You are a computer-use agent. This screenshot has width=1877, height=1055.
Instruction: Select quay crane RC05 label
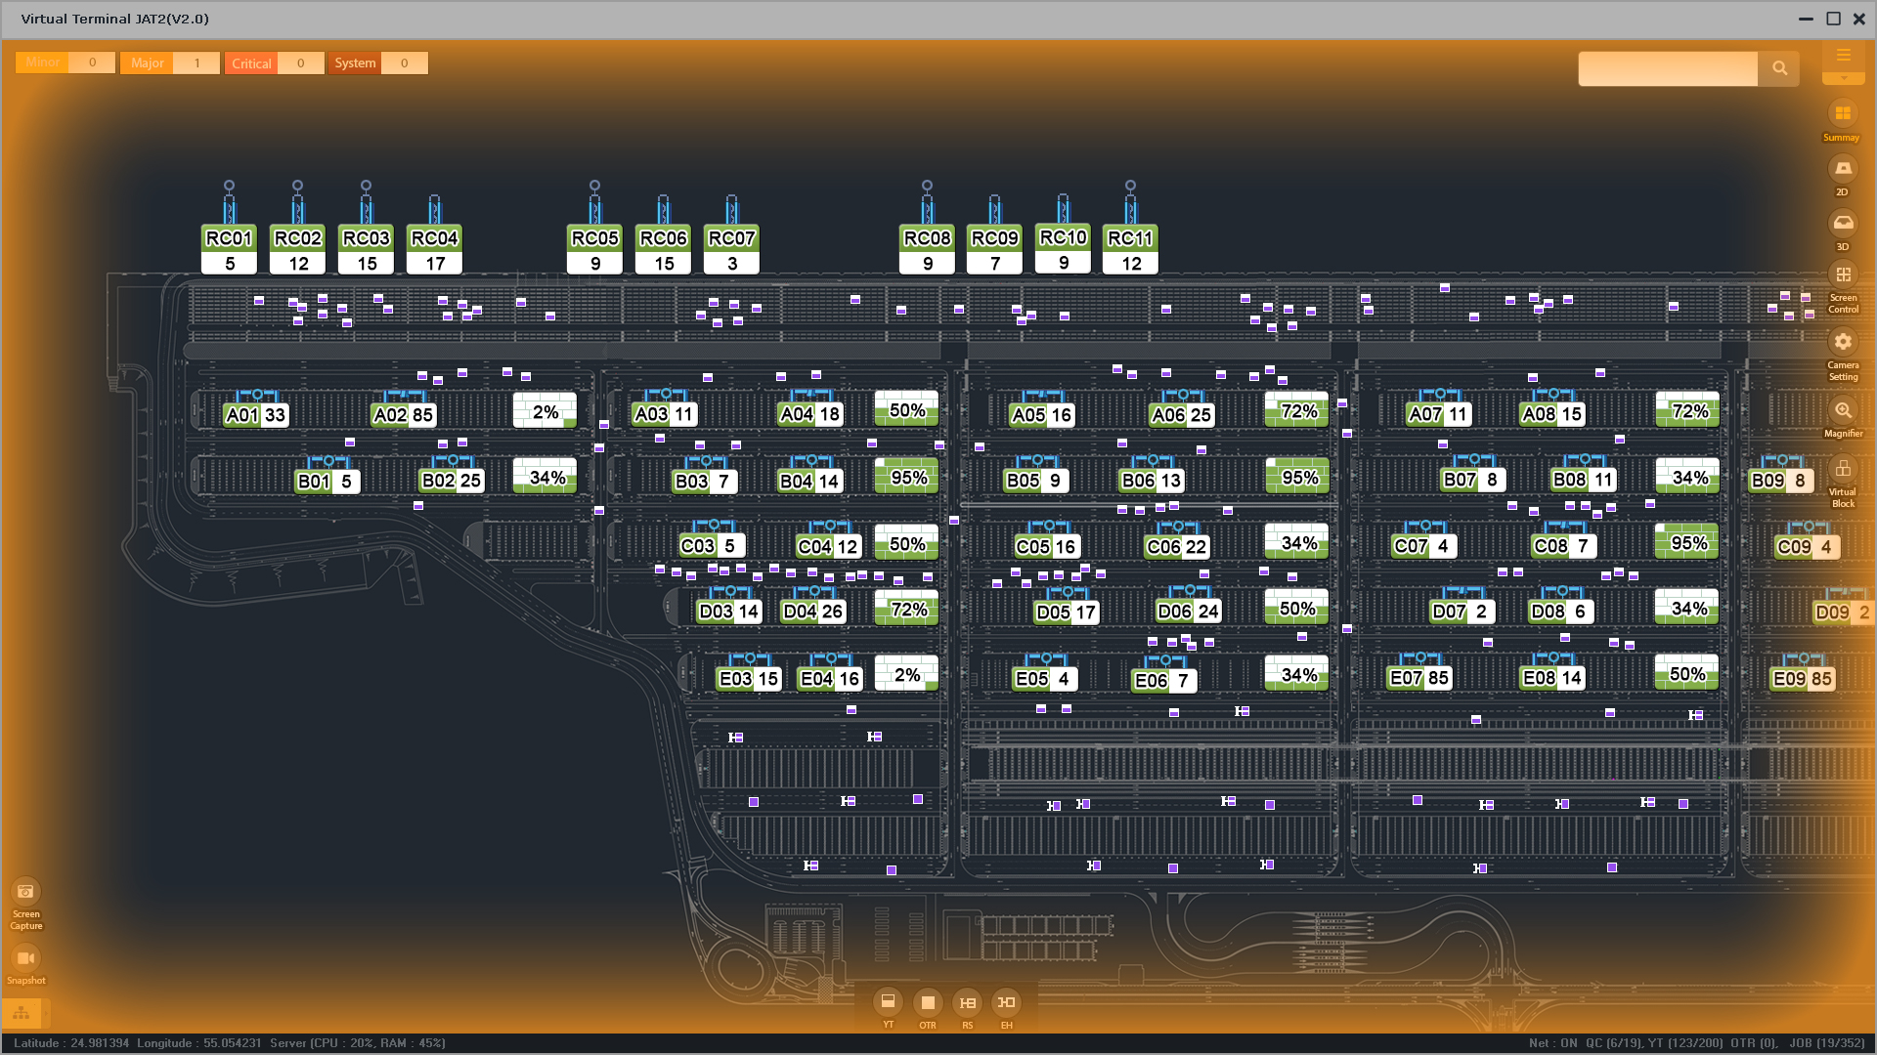[594, 238]
